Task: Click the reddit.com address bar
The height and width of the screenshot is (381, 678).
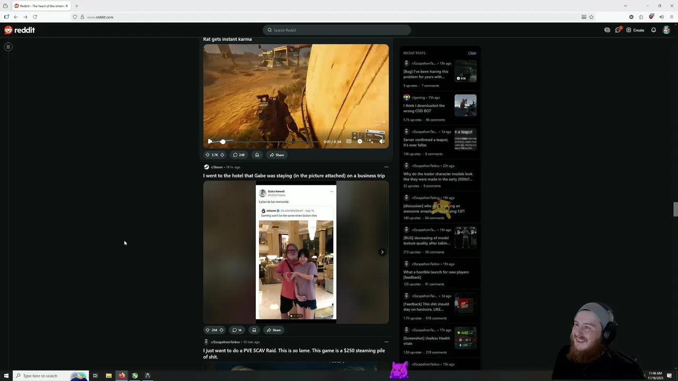Action: coord(326,17)
